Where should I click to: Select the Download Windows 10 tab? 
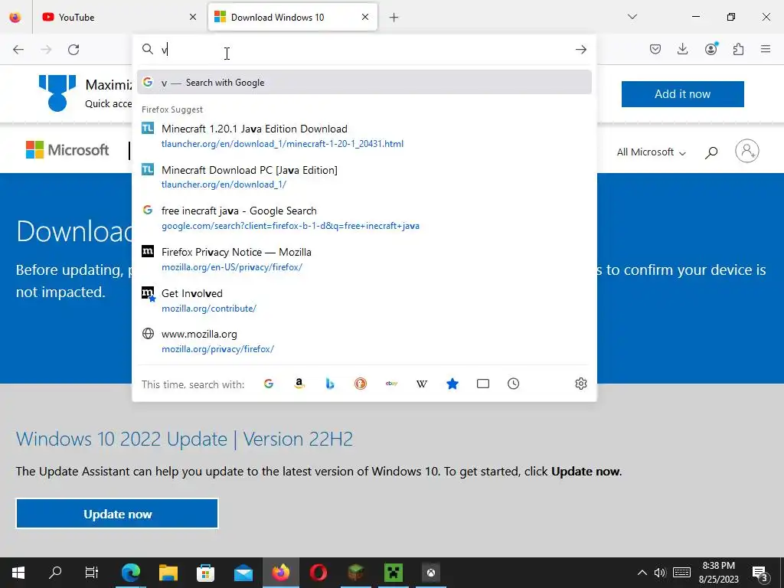292,17
